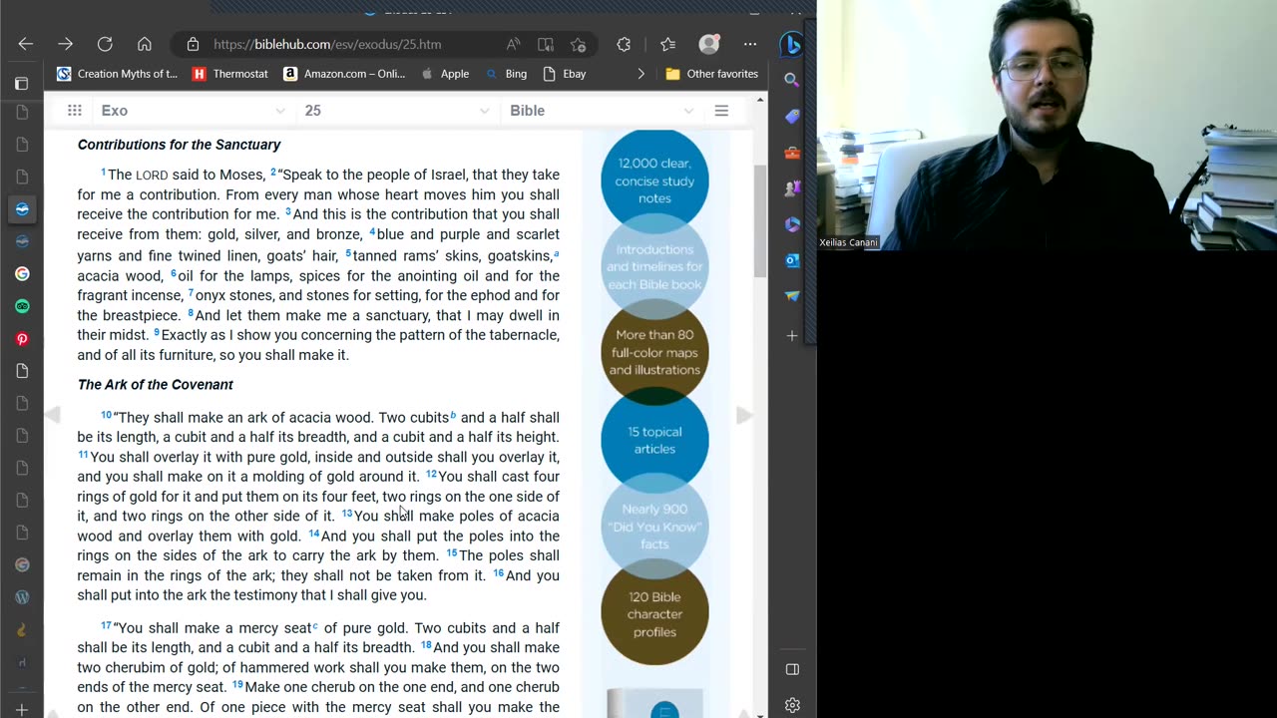
Task: Open the vertical tab actions menu icon
Action: [x=22, y=84]
